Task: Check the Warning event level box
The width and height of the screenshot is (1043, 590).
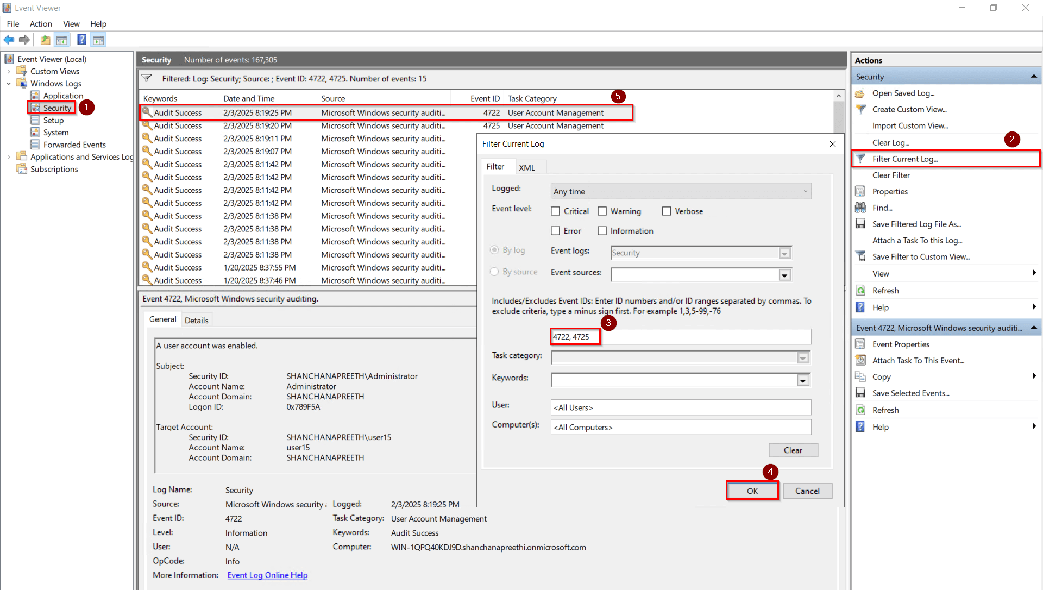Action: (x=602, y=211)
